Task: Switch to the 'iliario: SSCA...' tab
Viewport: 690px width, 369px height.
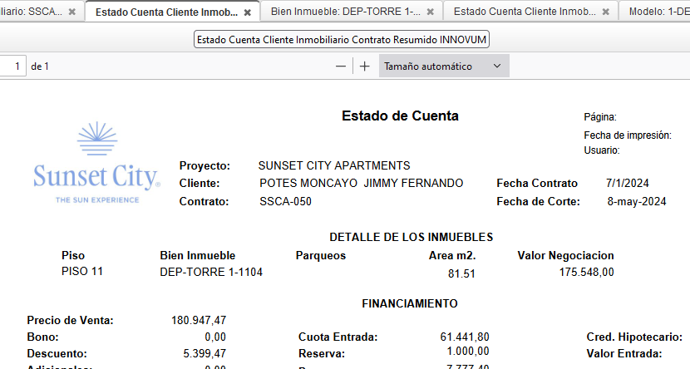Action: [x=32, y=12]
